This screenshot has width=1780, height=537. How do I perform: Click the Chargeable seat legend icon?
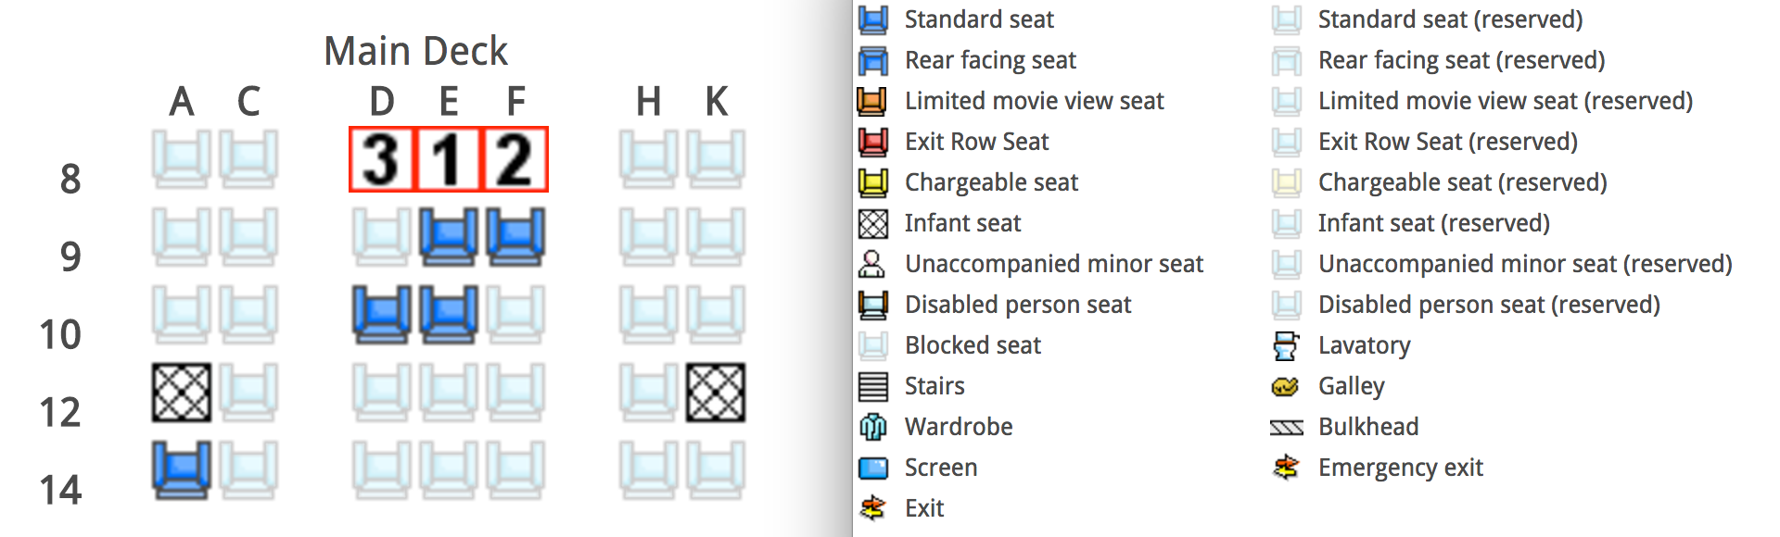872,182
